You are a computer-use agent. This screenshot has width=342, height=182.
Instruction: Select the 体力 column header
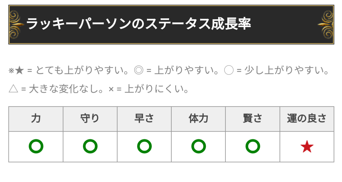coord(199,119)
